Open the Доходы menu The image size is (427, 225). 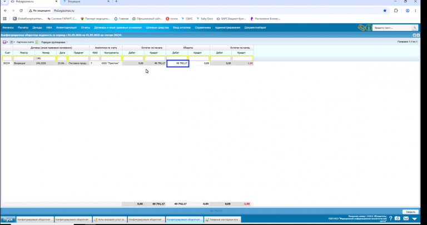[x=37, y=27]
